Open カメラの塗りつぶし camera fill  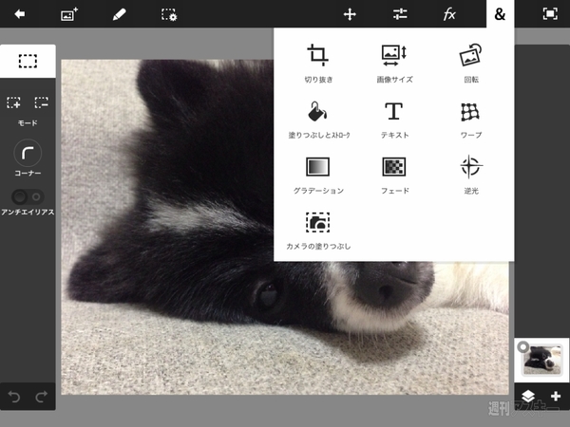318,231
